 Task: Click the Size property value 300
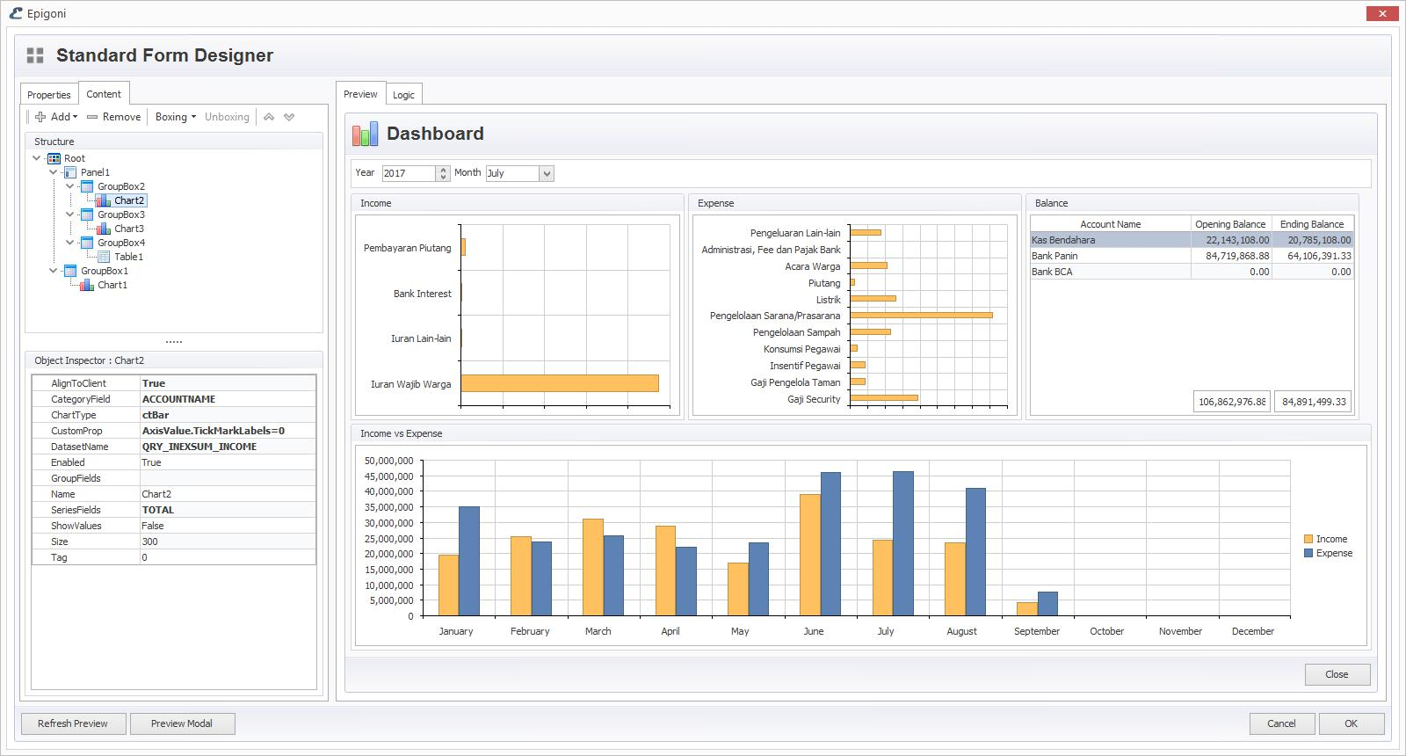click(228, 542)
